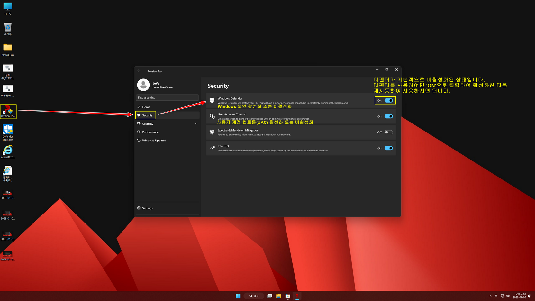Click the Security page heading
This screenshot has width=535, height=301.
[x=218, y=86]
